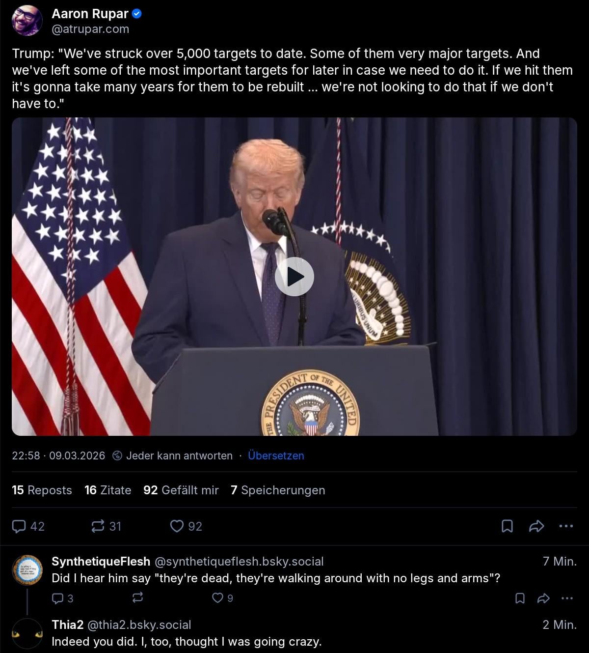The height and width of the screenshot is (653, 589).
Task: Reply to the main post via comment icon
Action: (28, 526)
